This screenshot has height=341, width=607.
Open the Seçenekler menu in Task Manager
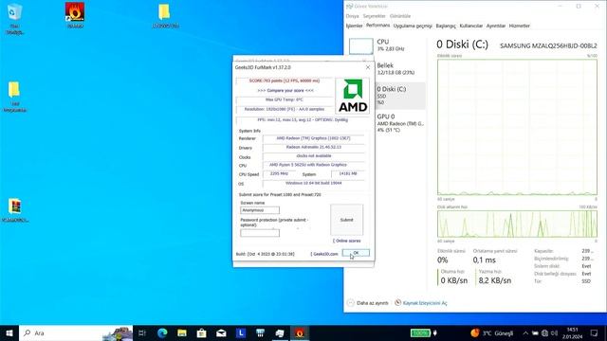(374, 16)
